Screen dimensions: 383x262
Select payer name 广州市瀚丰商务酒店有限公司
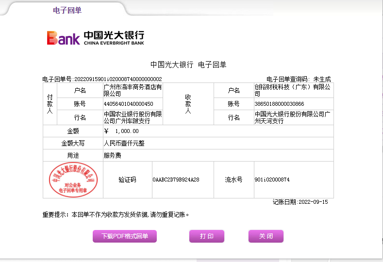tap(133, 90)
